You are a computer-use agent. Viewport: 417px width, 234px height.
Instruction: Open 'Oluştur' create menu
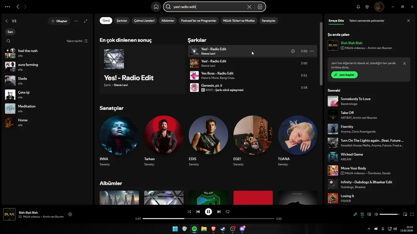[x=59, y=21]
